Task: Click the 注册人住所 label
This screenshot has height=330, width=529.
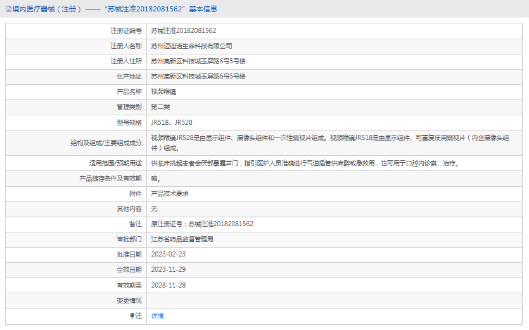Action: click(x=126, y=61)
